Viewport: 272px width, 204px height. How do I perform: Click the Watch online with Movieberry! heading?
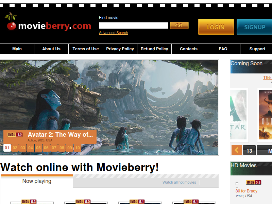pyautogui.click(x=80, y=167)
